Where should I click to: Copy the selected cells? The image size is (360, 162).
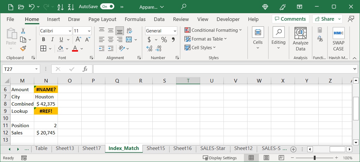(23, 40)
